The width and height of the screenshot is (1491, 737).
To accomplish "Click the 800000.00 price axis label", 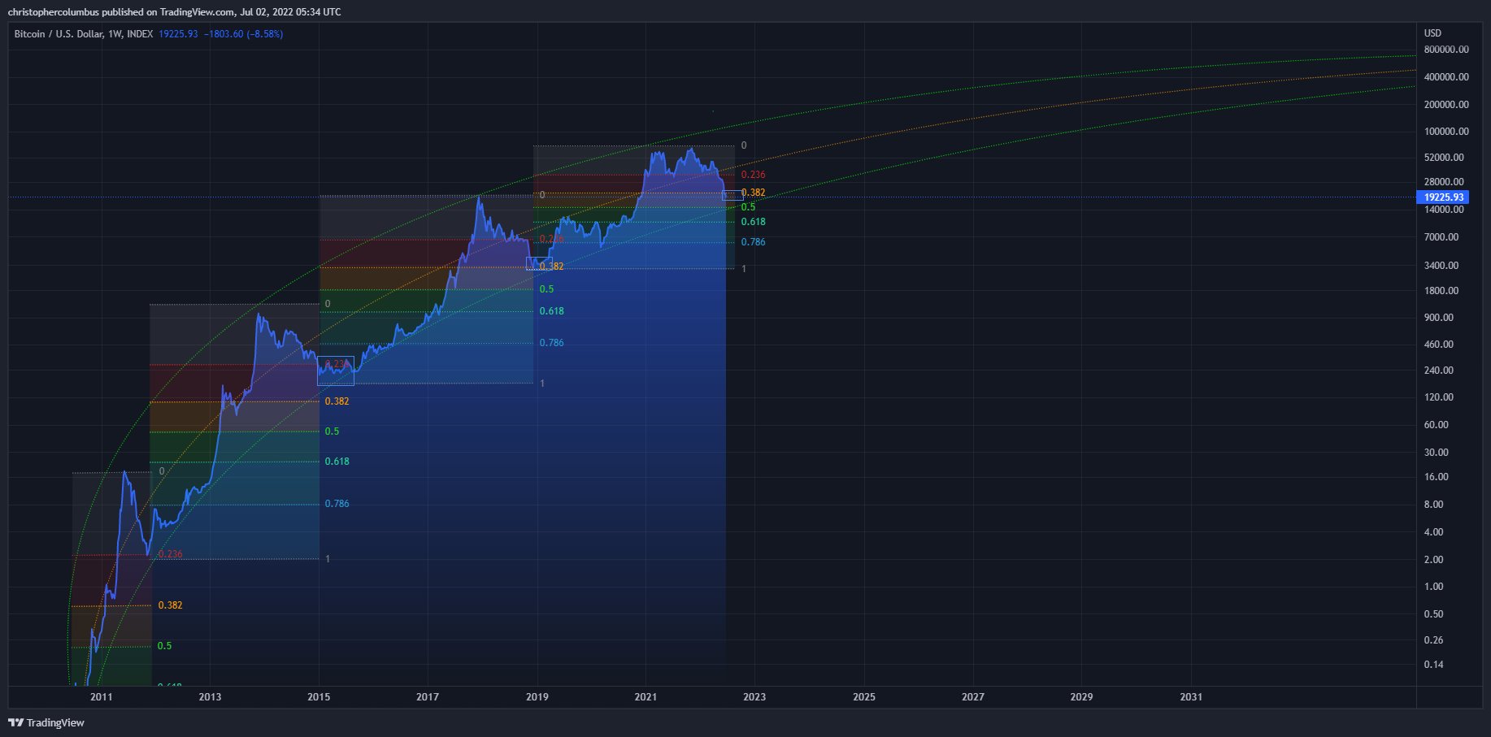I will click(x=1446, y=50).
